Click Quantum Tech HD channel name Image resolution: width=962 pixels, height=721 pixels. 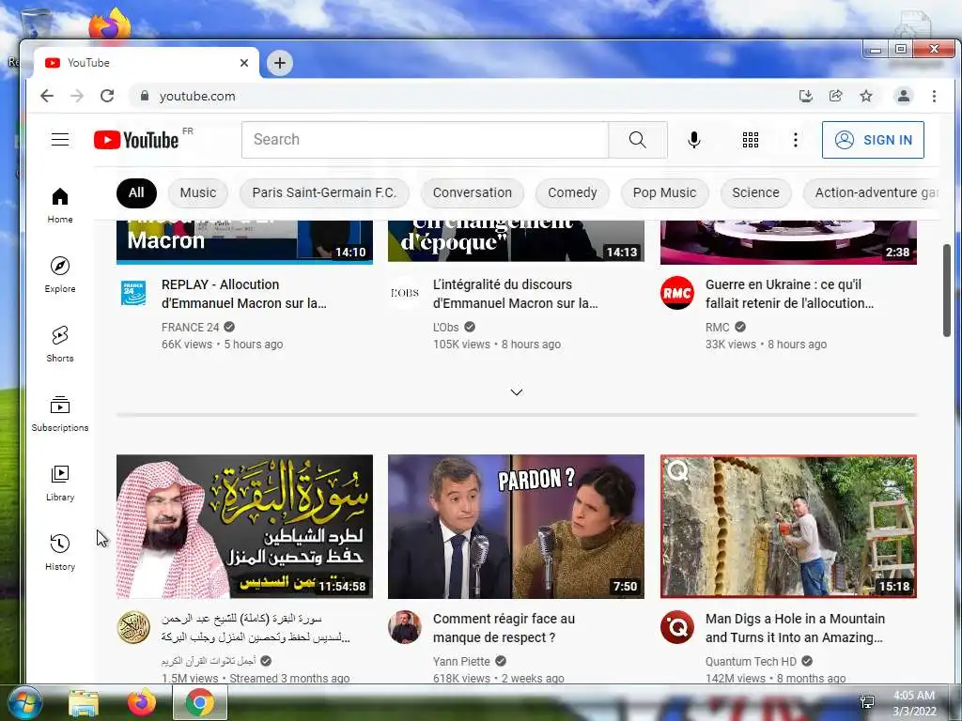click(751, 662)
